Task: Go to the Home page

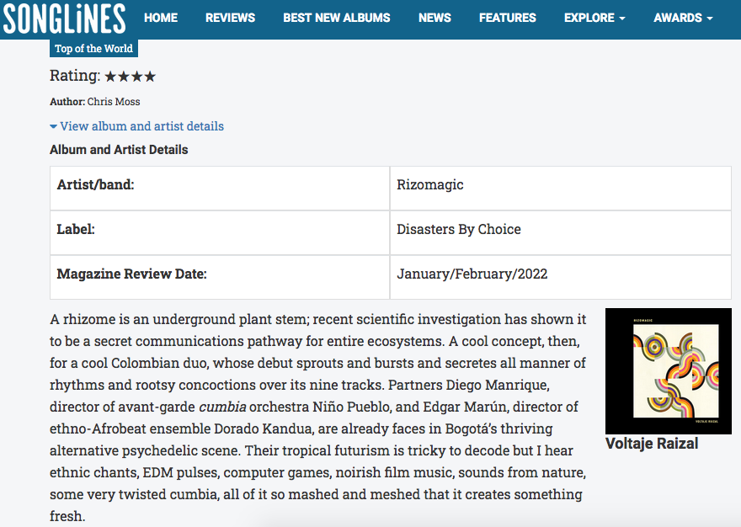Action: [x=160, y=18]
